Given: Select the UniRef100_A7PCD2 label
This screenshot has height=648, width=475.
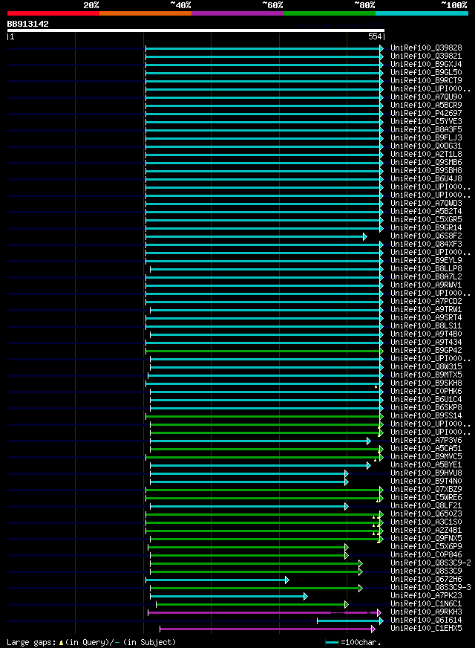Looking at the screenshot, I should pyautogui.click(x=426, y=302).
